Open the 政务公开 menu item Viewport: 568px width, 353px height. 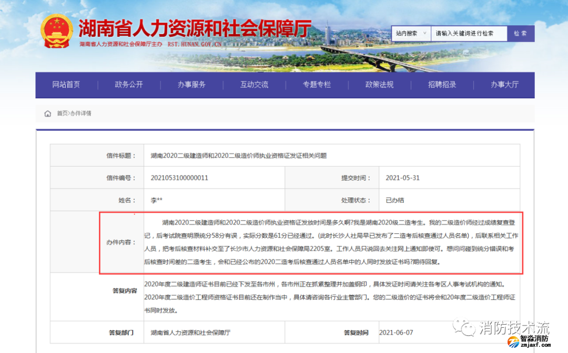tap(129, 85)
